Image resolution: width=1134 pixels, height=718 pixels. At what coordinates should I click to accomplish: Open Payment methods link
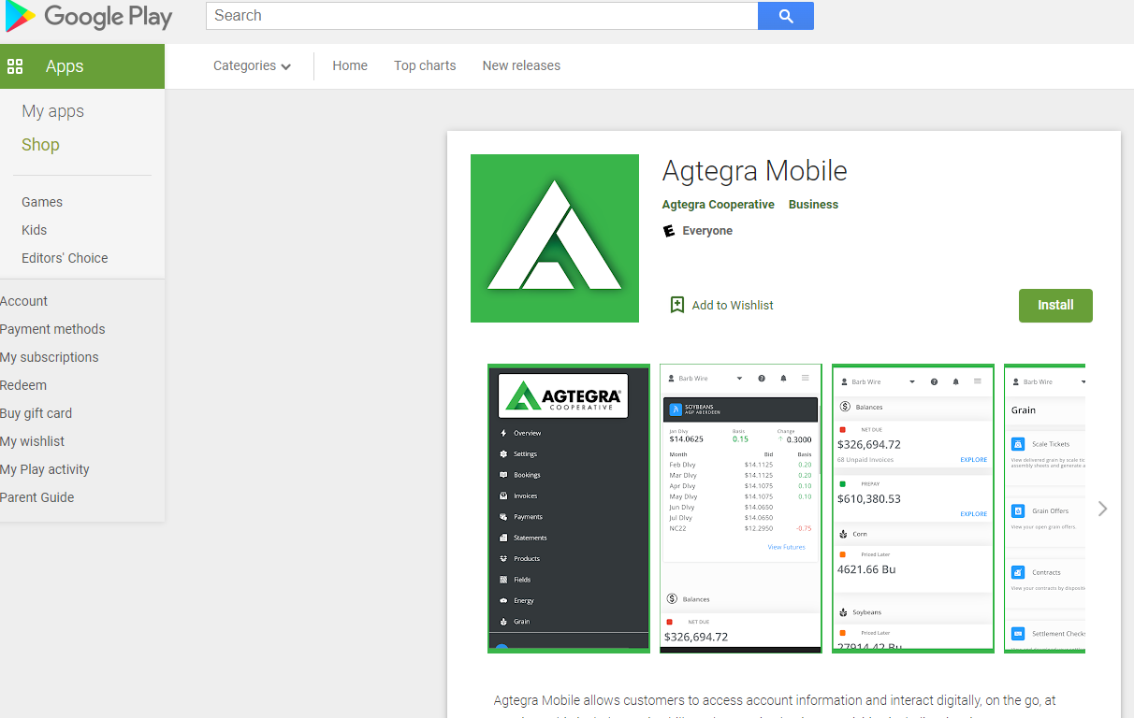pyautogui.click(x=52, y=329)
